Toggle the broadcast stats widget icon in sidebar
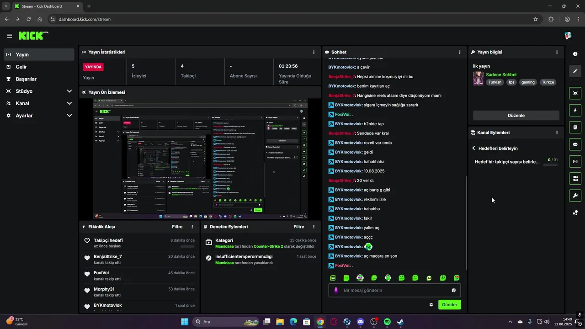The image size is (585, 329). (x=575, y=161)
